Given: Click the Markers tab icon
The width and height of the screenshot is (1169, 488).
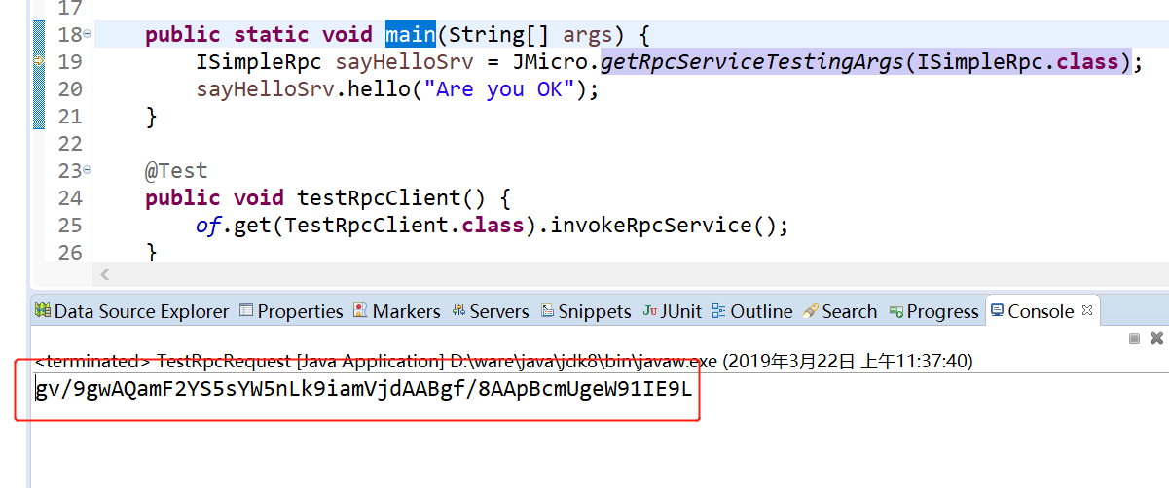Looking at the screenshot, I should pyautogui.click(x=361, y=311).
